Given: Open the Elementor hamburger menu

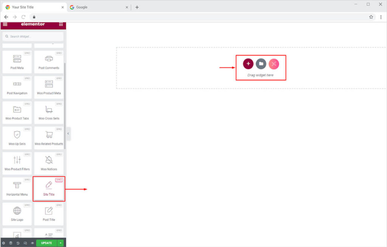Looking at the screenshot, I should click(x=5, y=24).
